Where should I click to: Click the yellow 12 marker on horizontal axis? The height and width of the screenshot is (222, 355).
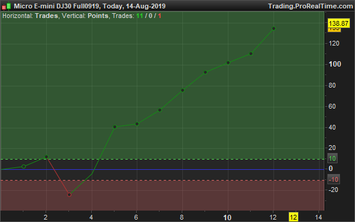(x=293, y=217)
